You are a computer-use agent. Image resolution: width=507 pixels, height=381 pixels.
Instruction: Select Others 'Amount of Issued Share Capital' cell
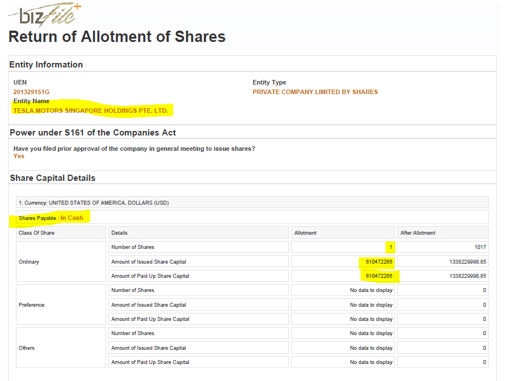click(x=199, y=348)
